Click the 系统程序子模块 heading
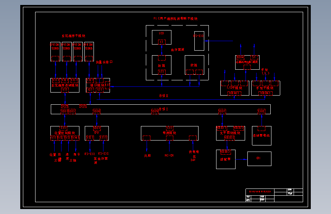The height and width of the screenshot is (214, 331). 73,36
